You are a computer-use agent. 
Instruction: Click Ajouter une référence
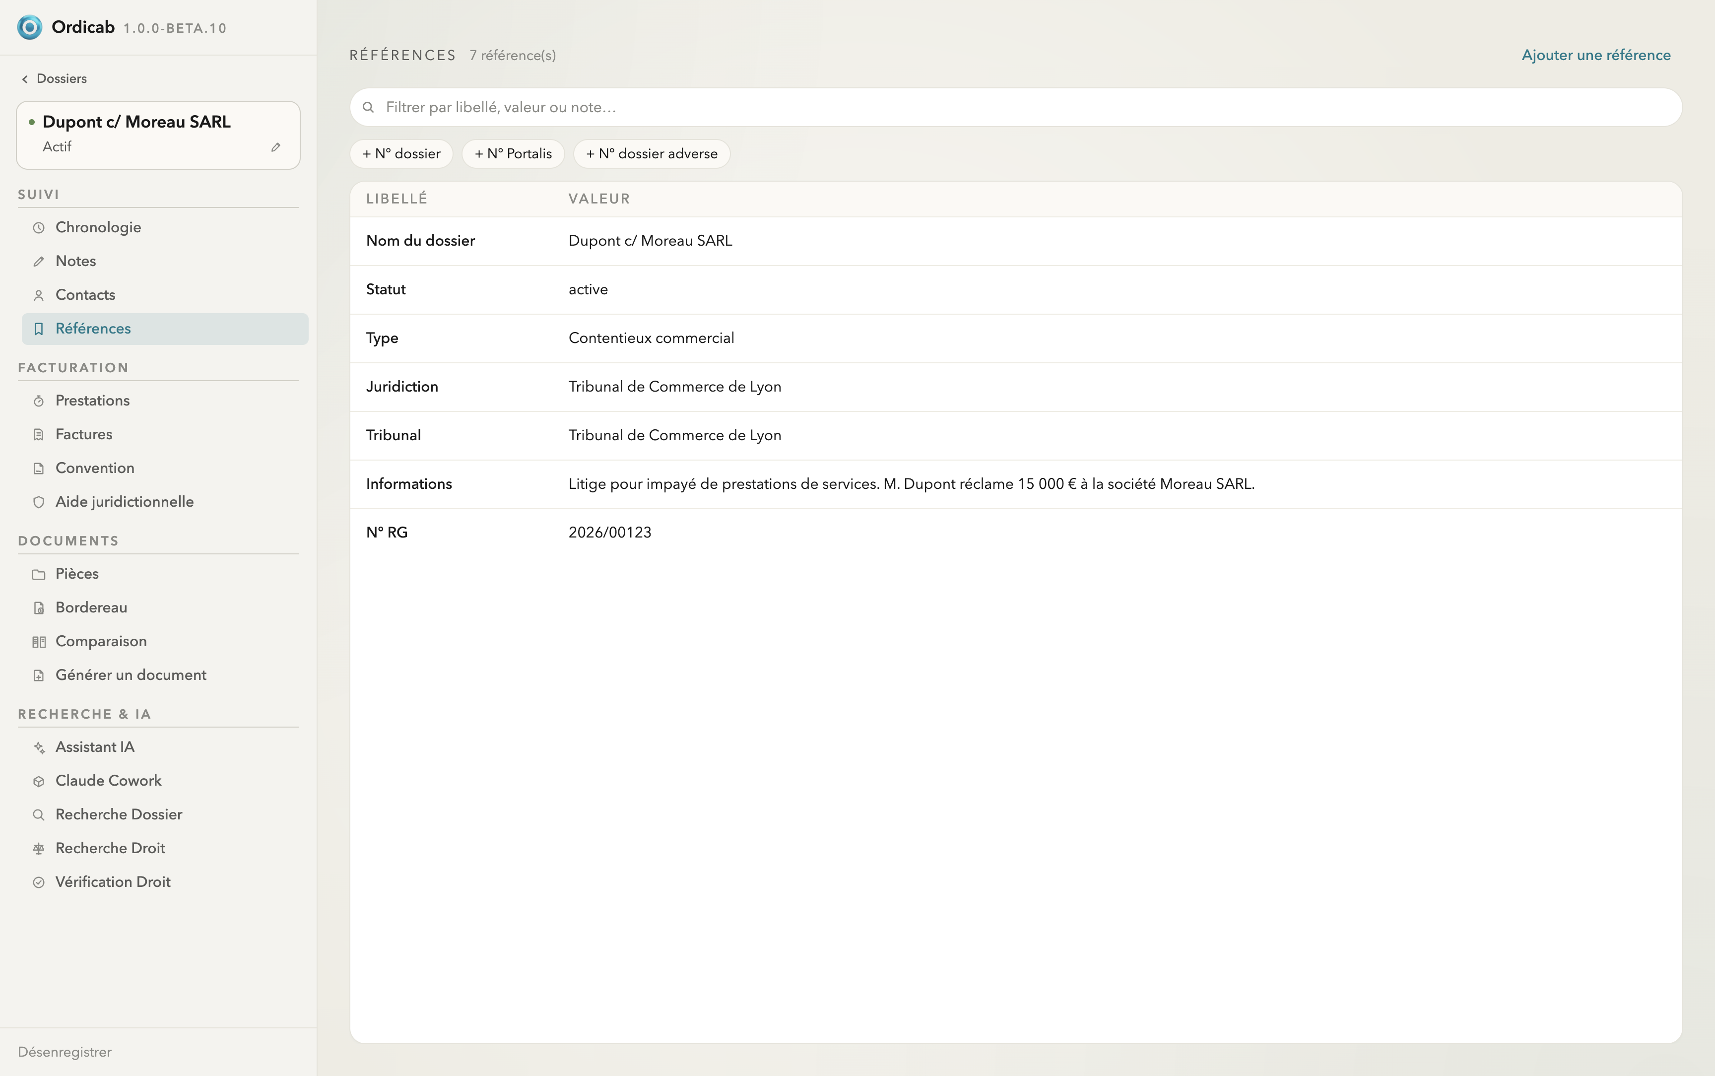pyautogui.click(x=1595, y=56)
